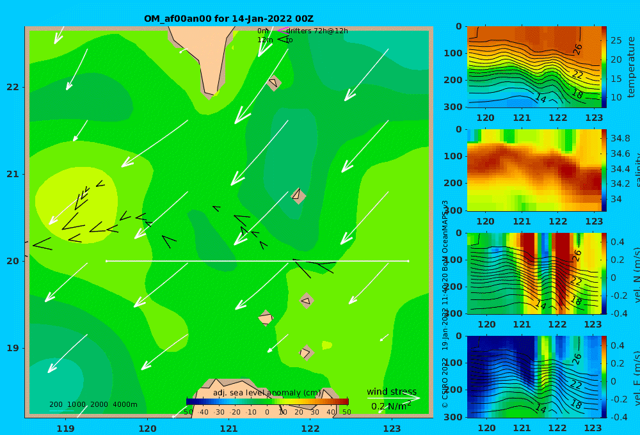Image resolution: width=640 pixels, height=435 pixels.
Task: Click the '34.6' salinity scale value
Action: [620, 154]
